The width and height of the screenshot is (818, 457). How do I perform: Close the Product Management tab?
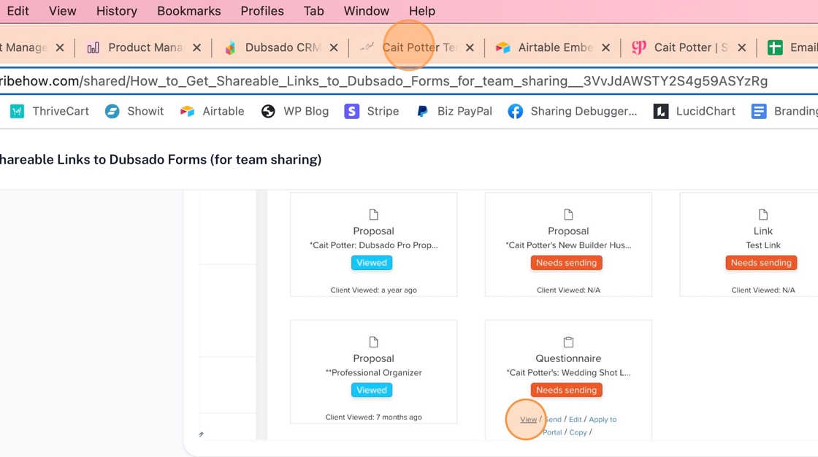[x=196, y=47]
